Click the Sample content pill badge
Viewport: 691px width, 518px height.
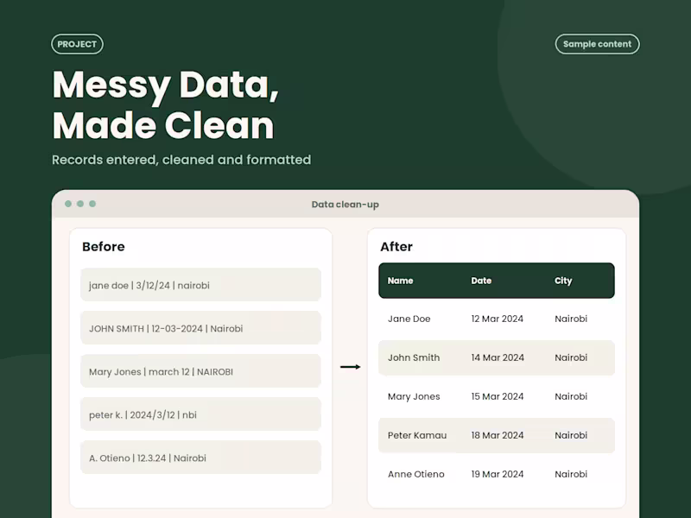tap(597, 44)
